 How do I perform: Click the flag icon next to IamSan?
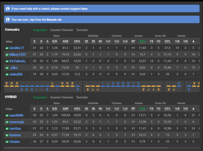click(x=7, y=129)
